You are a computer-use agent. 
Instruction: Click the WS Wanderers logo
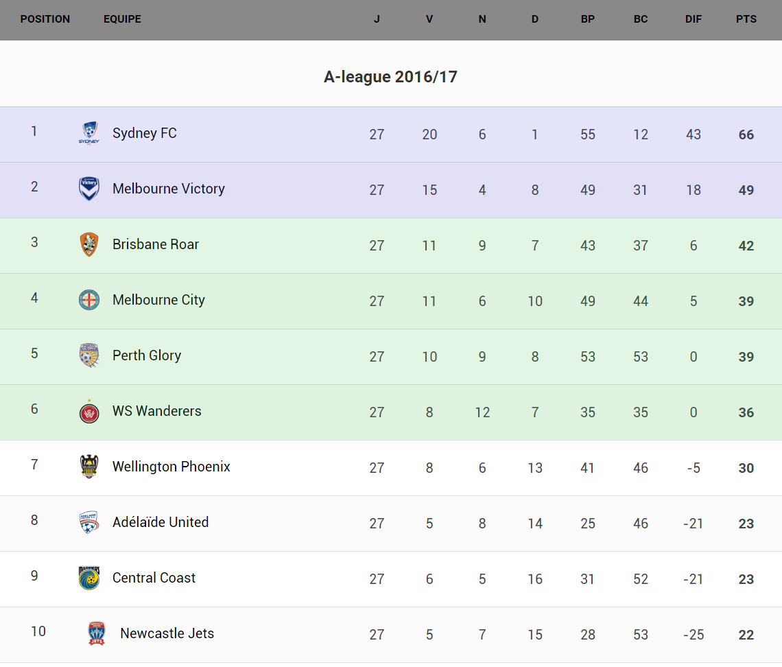click(89, 412)
